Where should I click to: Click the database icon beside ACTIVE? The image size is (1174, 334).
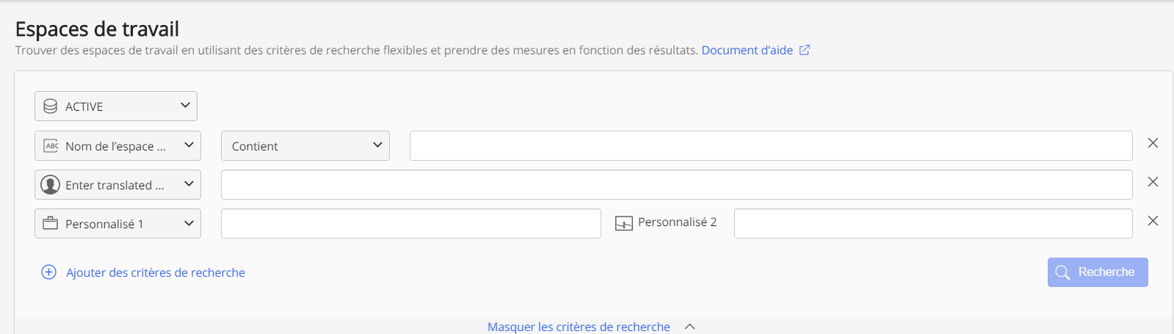coord(51,106)
